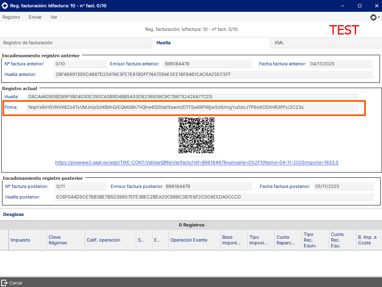Click the Desglose section heading
The image size is (382, 287).
pos(13,214)
